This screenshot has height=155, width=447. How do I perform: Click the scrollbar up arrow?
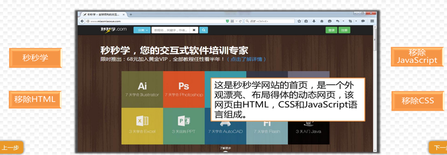375,27
